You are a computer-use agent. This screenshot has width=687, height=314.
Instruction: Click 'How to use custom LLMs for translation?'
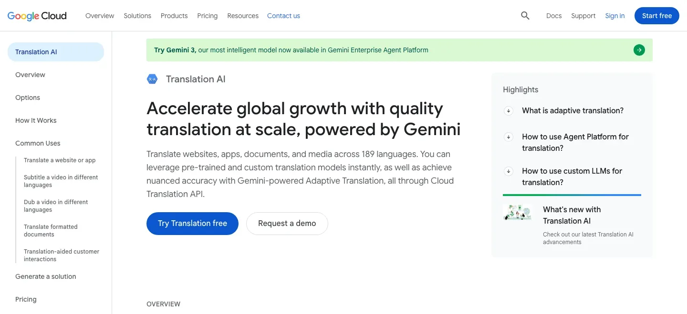pyautogui.click(x=572, y=177)
